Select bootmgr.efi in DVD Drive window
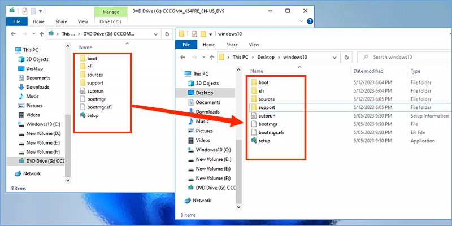 tap(95, 107)
